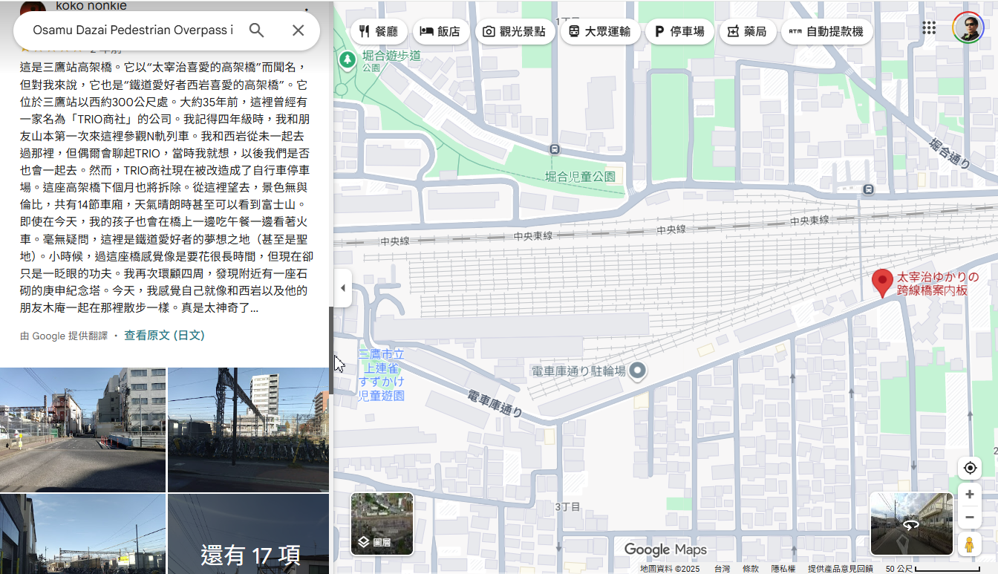Image resolution: width=998 pixels, height=574 pixels.
Task: Click the red pin for 太宰治ゆかりの跨線橋案内板
Action: [x=882, y=282]
